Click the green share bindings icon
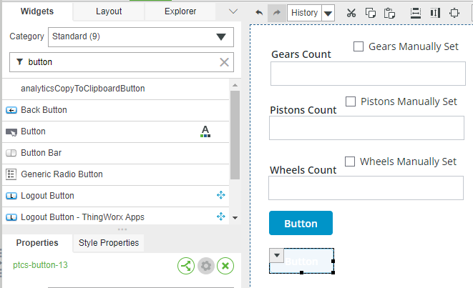This screenshot has height=288, width=473. [x=186, y=266]
